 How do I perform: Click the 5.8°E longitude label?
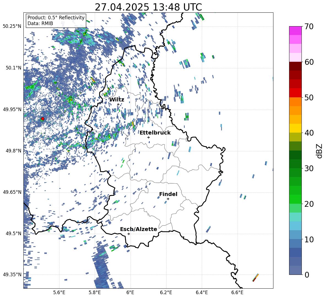95,292
